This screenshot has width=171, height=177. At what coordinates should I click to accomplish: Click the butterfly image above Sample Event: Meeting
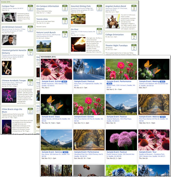click(154, 69)
